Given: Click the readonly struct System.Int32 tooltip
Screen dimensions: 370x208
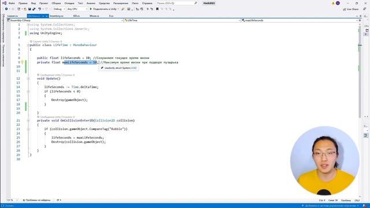Looking at the screenshot, I should pos(119,68).
